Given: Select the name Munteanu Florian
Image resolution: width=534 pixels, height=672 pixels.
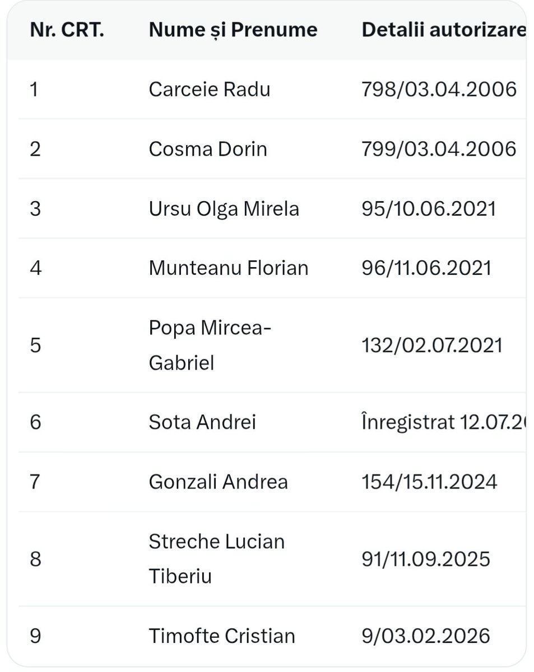Looking at the screenshot, I should point(229,268).
